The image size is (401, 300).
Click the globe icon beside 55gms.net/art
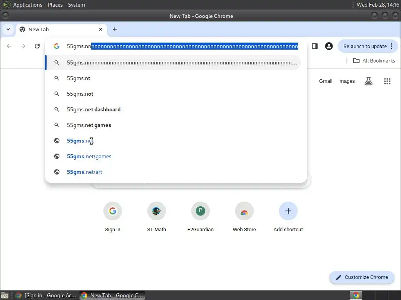pos(57,172)
